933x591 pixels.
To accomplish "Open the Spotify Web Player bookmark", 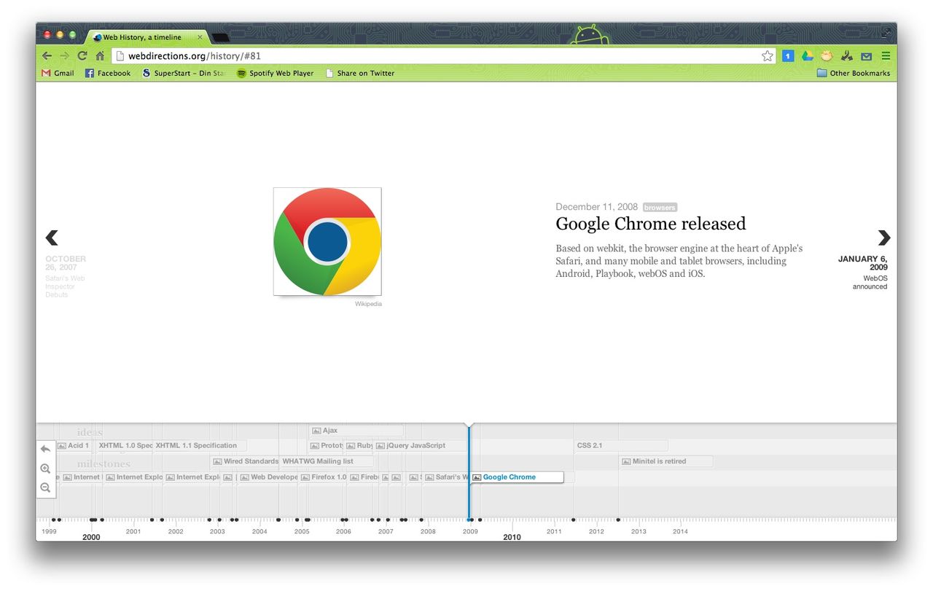I will pyautogui.click(x=275, y=73).
